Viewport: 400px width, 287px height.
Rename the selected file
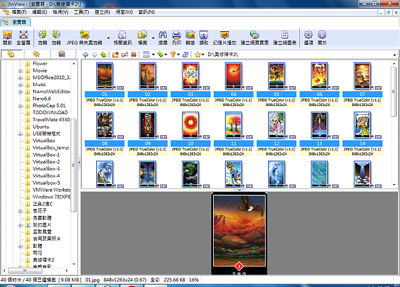pyautogui.click(x=124, y=54)
